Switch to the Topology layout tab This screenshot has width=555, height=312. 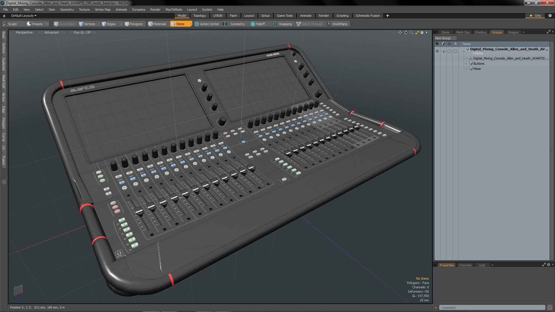pos(199,16)
